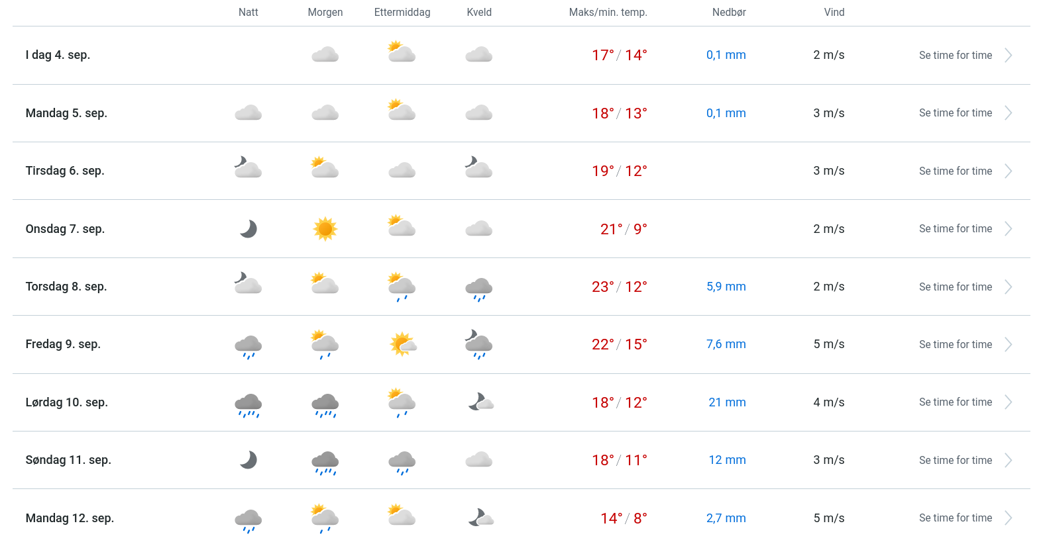Open 'Se time for time' for Tirsdag 6. sep.
Viewport: 1043px width, 546px height.
(955, 171)
